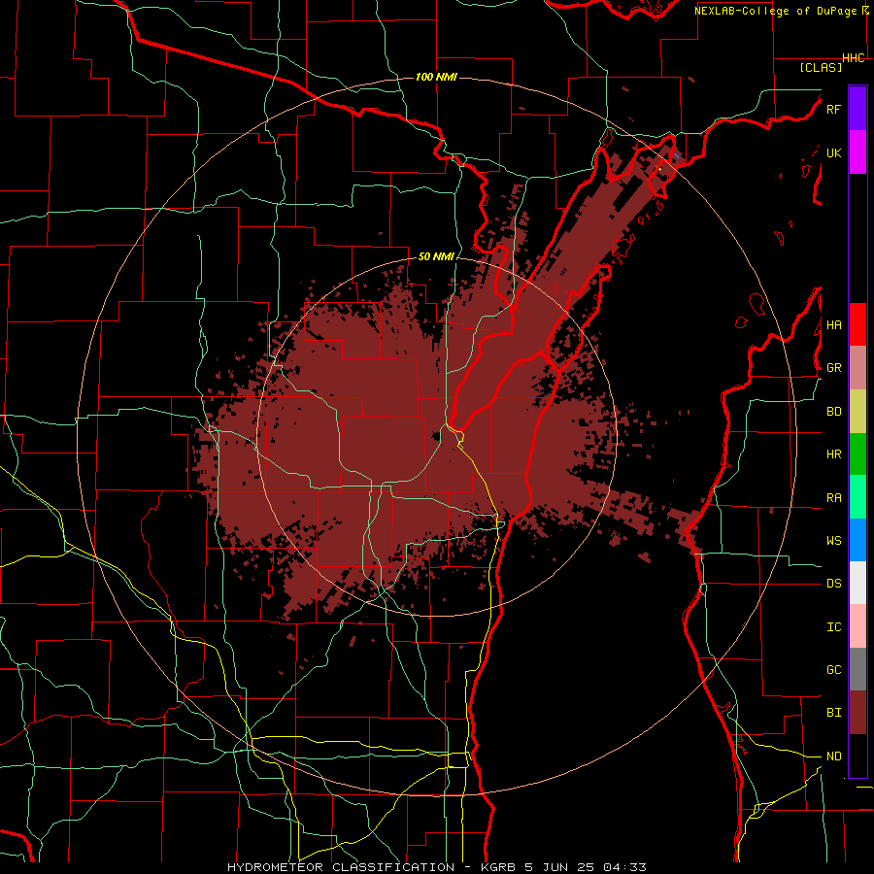Screen dimensions: 874x874
Task: Click the ND black legend swatch
Action: [857, 756]
